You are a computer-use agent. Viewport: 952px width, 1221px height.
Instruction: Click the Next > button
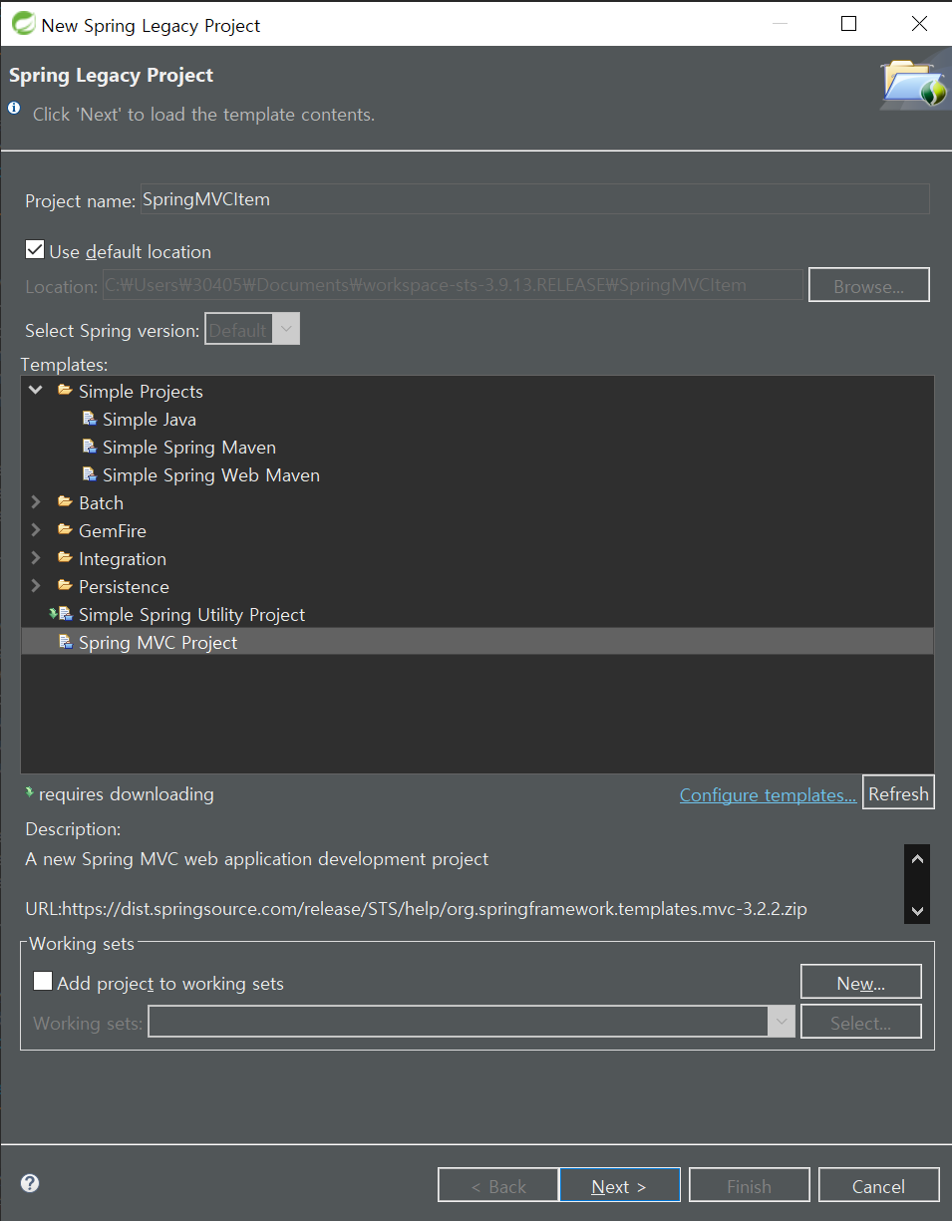coord(620,1185)
